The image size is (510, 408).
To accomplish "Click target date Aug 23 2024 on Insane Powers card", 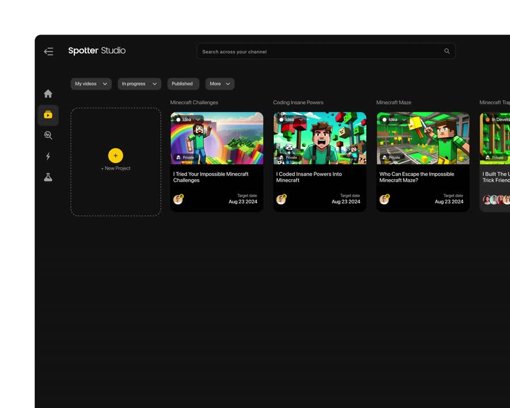I will tap(346, 202).
